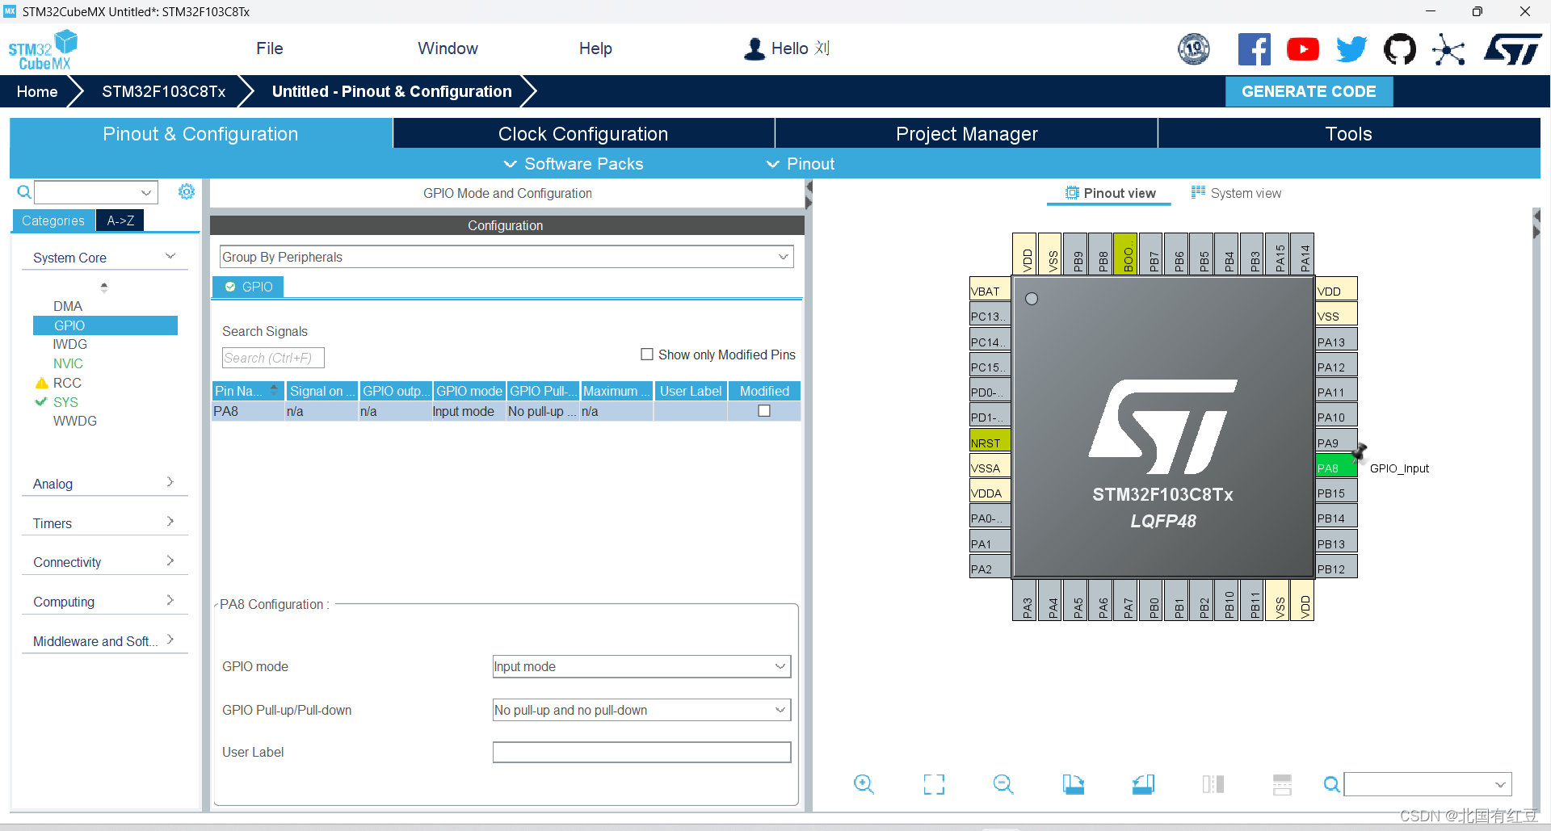1551x831 pixels.
Task: Select the PA8 row in table
Action: click(x=506, y=411)
